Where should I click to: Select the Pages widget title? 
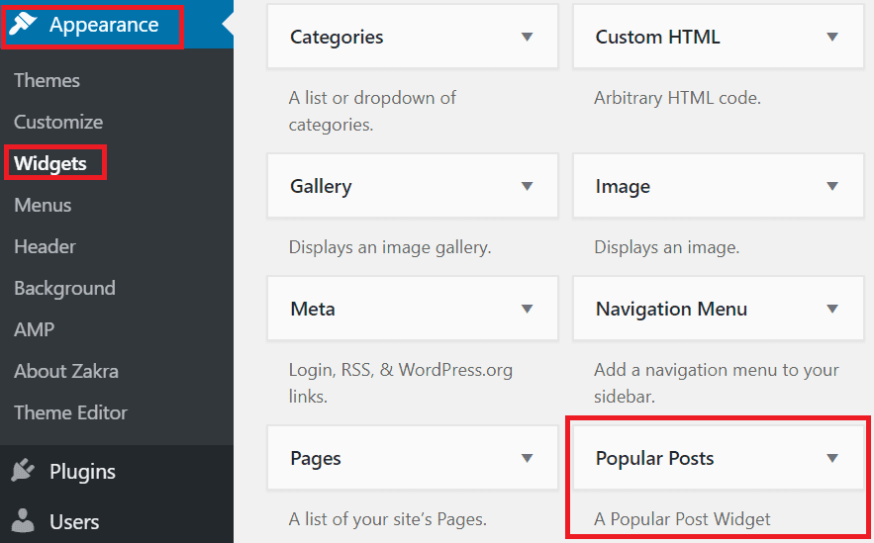click(316, 459)
